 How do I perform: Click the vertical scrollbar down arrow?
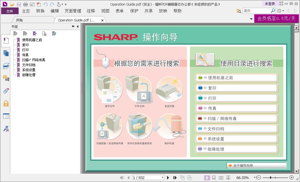point(297,171)
